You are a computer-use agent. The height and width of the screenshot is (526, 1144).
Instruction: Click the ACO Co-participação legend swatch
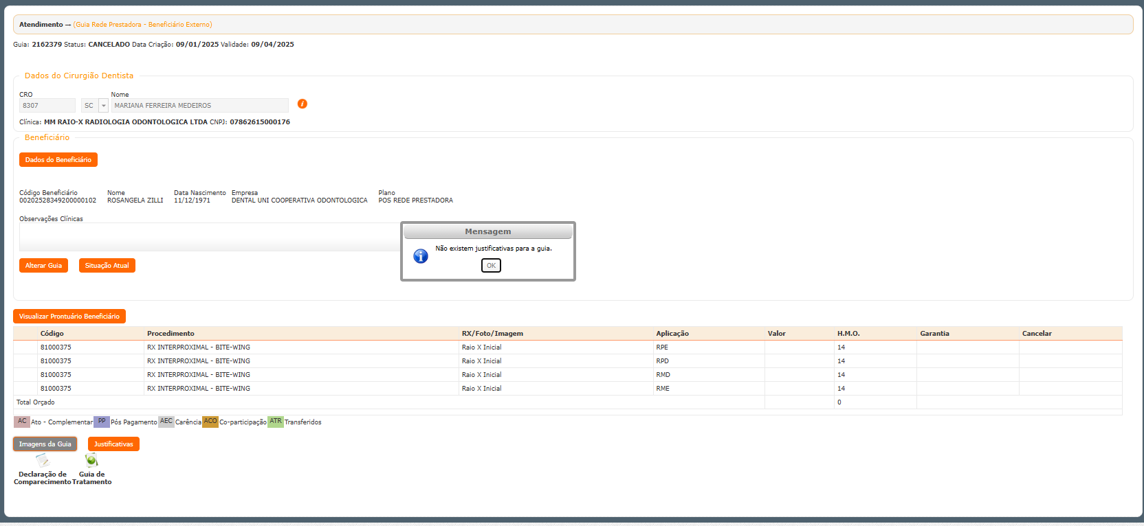point(210,422)
